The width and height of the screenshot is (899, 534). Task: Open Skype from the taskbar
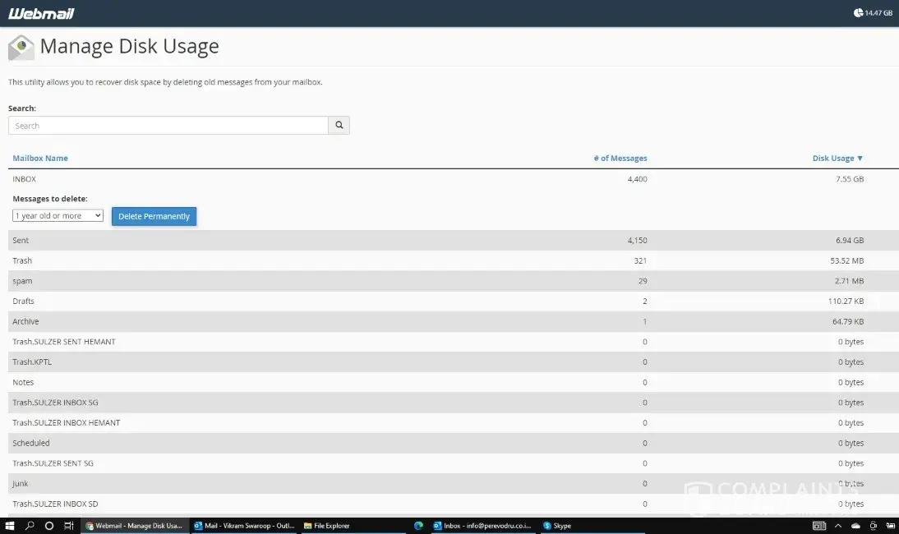pos(557,526)
